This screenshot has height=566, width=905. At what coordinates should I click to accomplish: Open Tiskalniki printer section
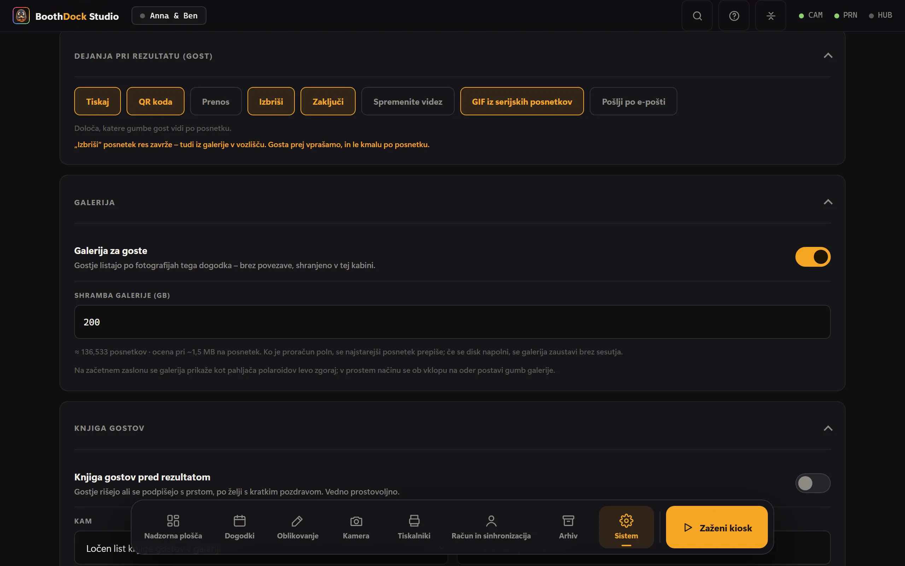(x=414, y=527)
